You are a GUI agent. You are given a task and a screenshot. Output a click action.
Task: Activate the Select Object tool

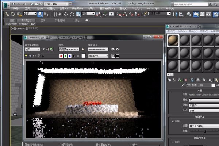click(x=40, y=14)
